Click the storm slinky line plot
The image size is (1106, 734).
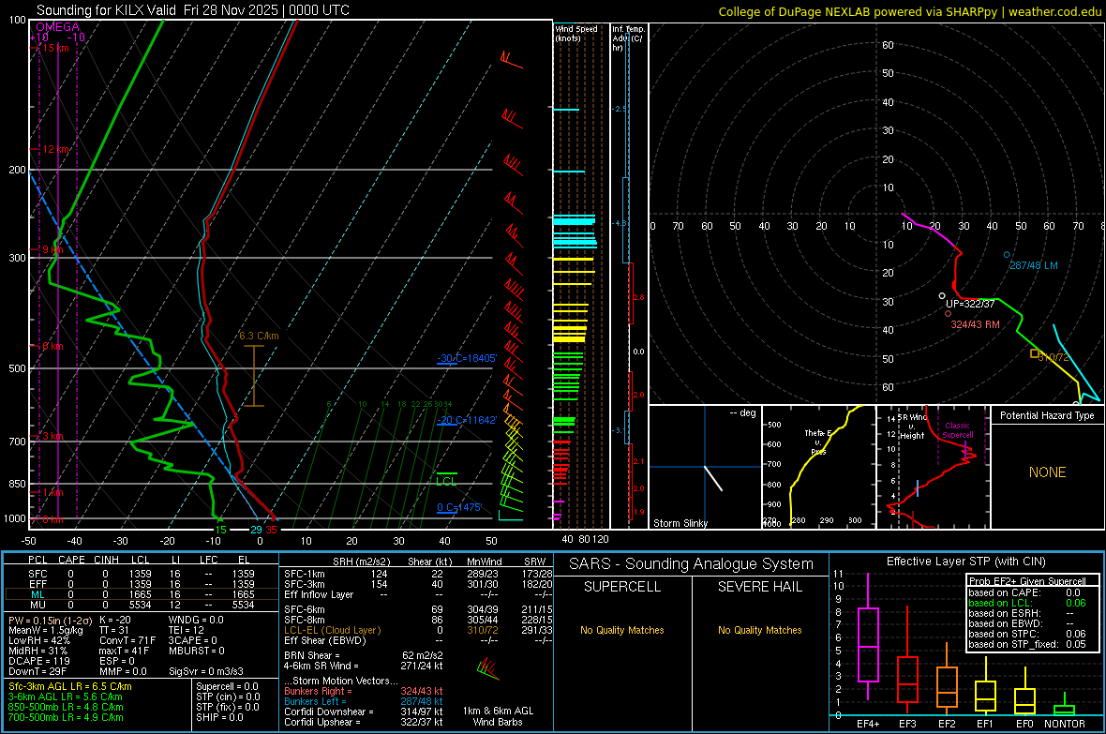pyautogui.click(x=713, y=478)
